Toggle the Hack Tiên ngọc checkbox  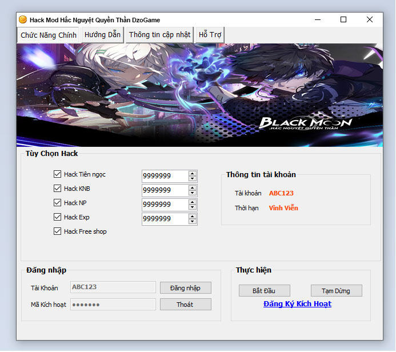click(x=57, y=174)
